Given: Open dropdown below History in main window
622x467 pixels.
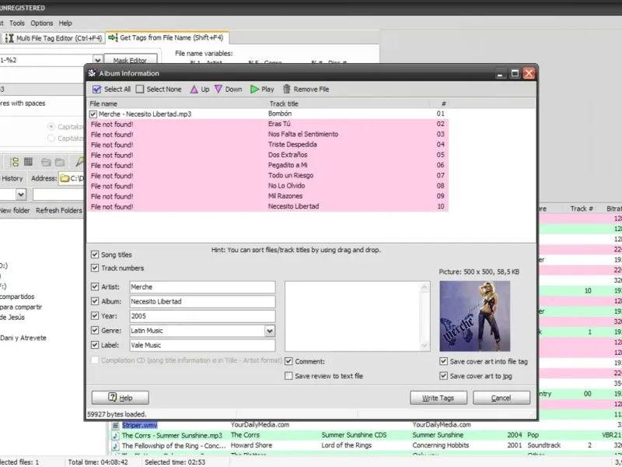Looking at the screenshot, I should pos(21,195).
